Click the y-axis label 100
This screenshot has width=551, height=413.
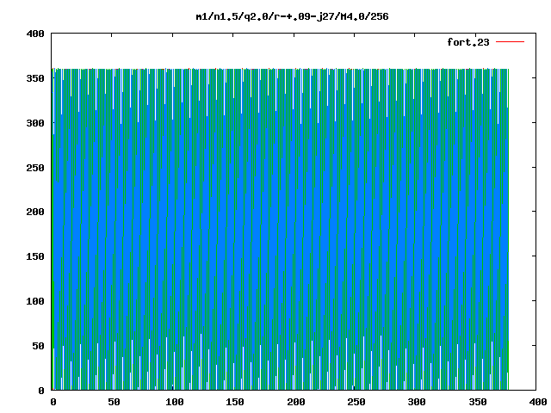coord(35,301)
